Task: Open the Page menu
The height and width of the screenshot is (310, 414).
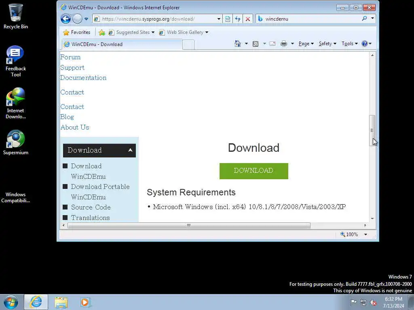Action: tap(306, 44)
